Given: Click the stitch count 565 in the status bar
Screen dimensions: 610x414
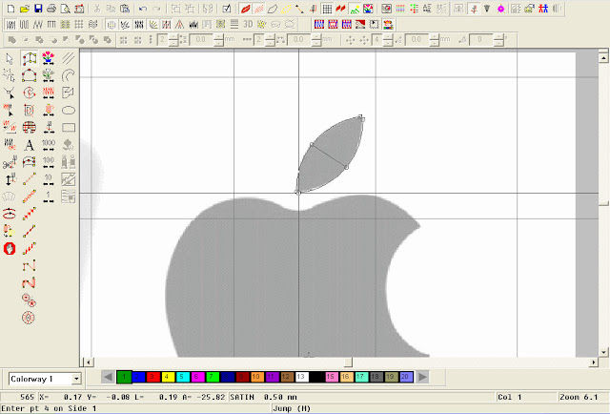Looking at the screenshot, I should [28, 397].
